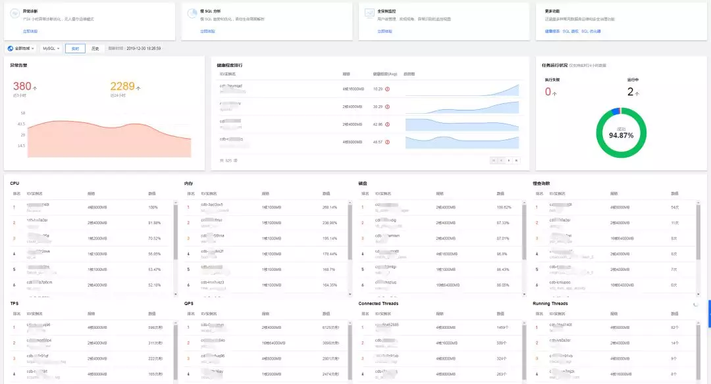The width and height of the screenshot is (711, 384).
Task: Click the 380 alarms count in 异常告警
Action: click(x=22, y=86)
